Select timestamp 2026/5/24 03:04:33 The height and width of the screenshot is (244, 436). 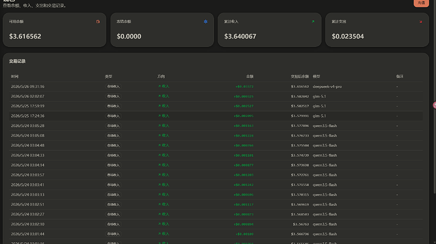tap(28, 156)
